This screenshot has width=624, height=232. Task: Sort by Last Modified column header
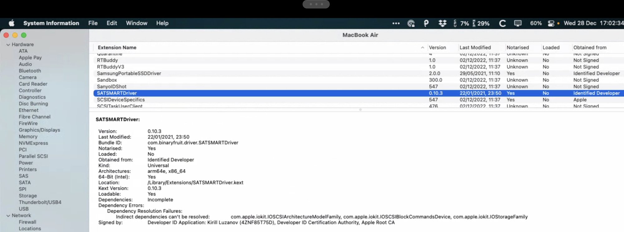(x=475, y=47)
